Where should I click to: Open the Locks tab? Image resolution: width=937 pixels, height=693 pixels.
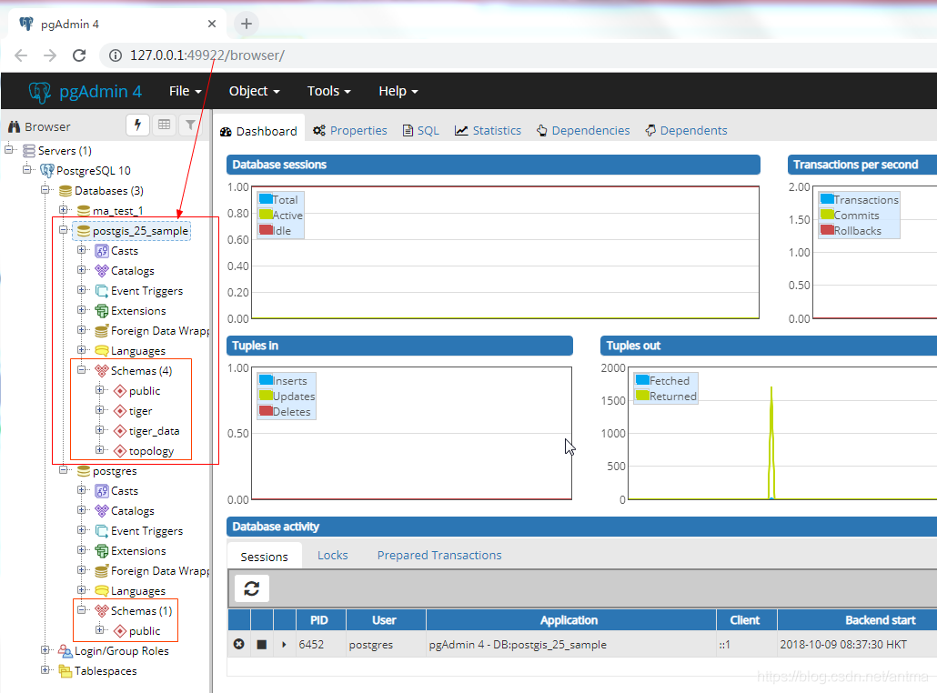(332, 555)
